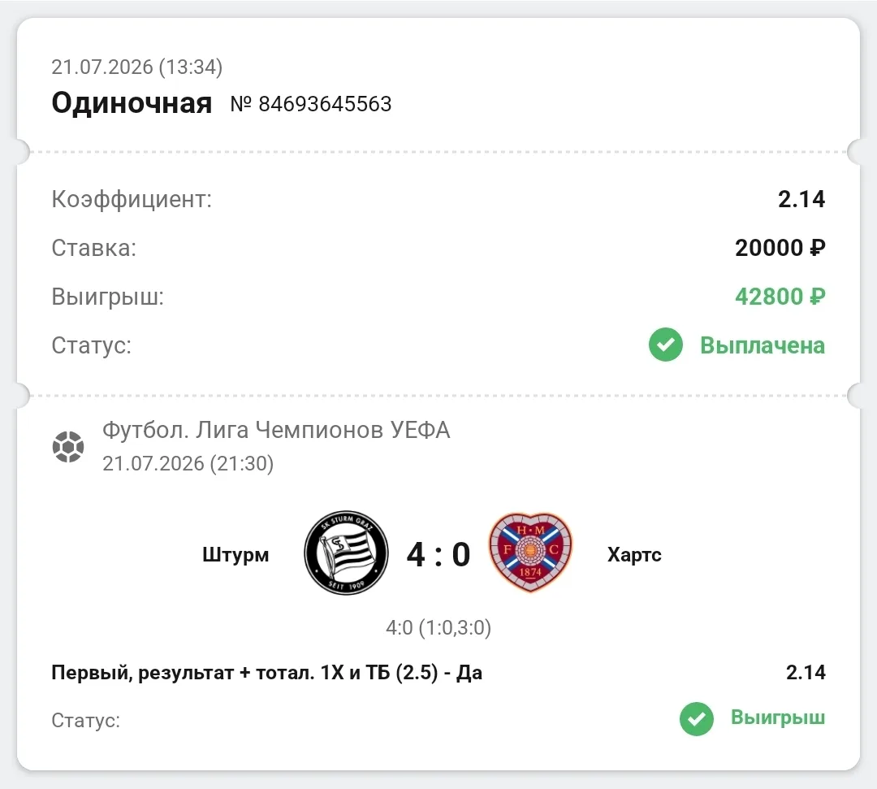Click the green checkmark next to Выигрыш status
This screenshot has width=877, height=789.
(697, 718)
